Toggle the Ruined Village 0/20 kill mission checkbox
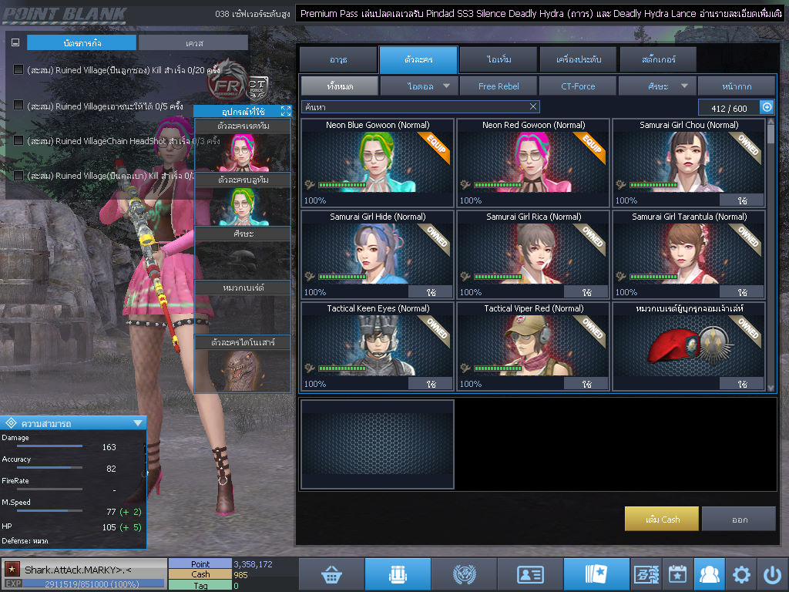This screenshot has width=789, height=592. 18,69
